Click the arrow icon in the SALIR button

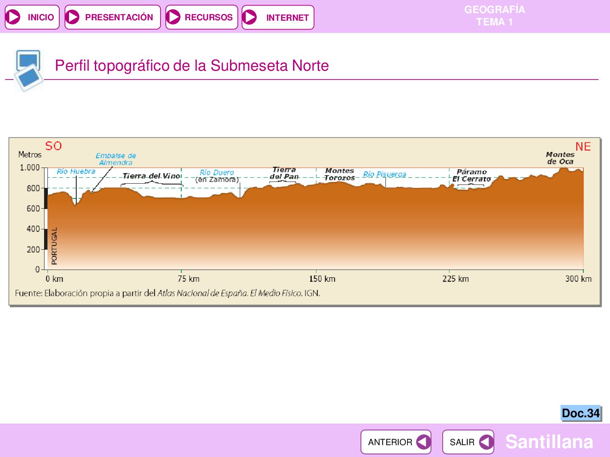click(486, 442)
